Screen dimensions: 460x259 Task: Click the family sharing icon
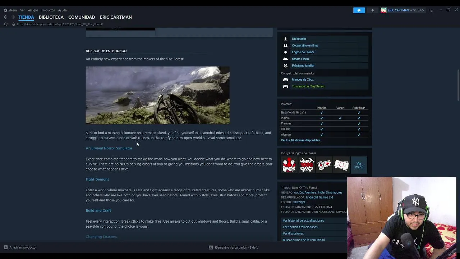[285, 65]
